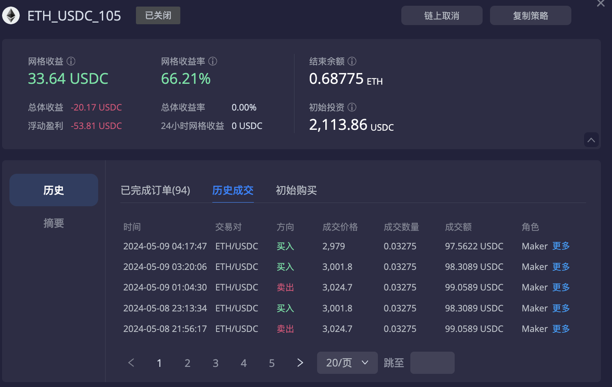Click the Ethereum coin logo icon

[x=11, y=16]
